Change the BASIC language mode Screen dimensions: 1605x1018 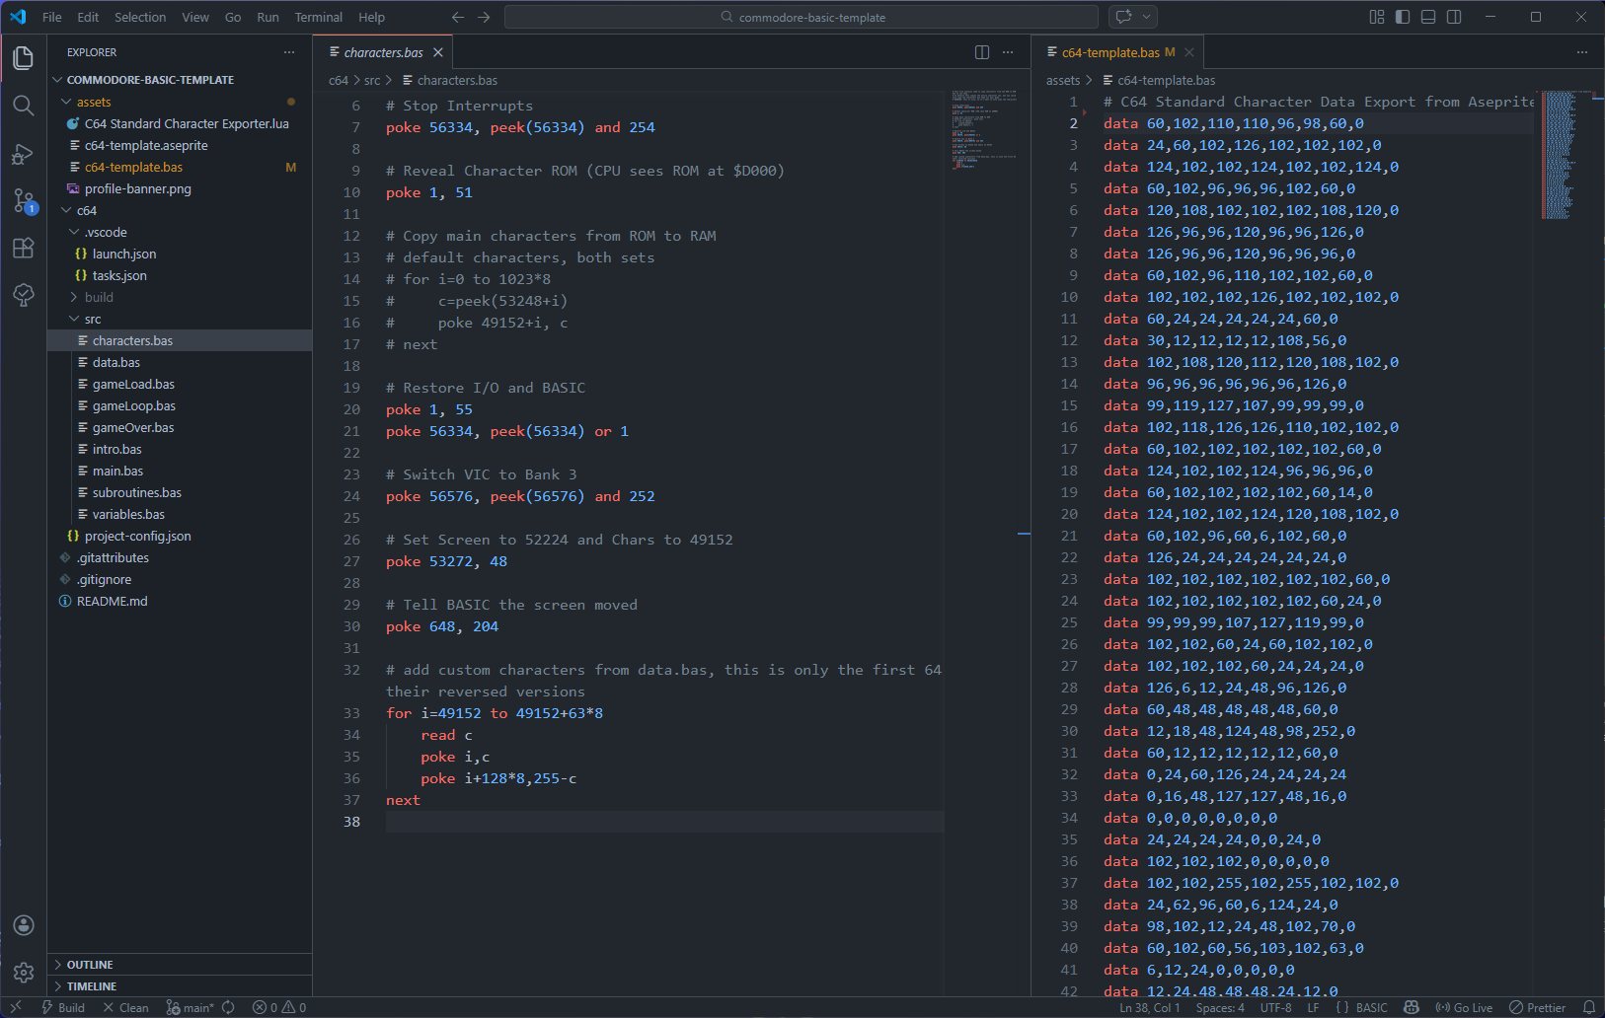tap(1371, 1007)
